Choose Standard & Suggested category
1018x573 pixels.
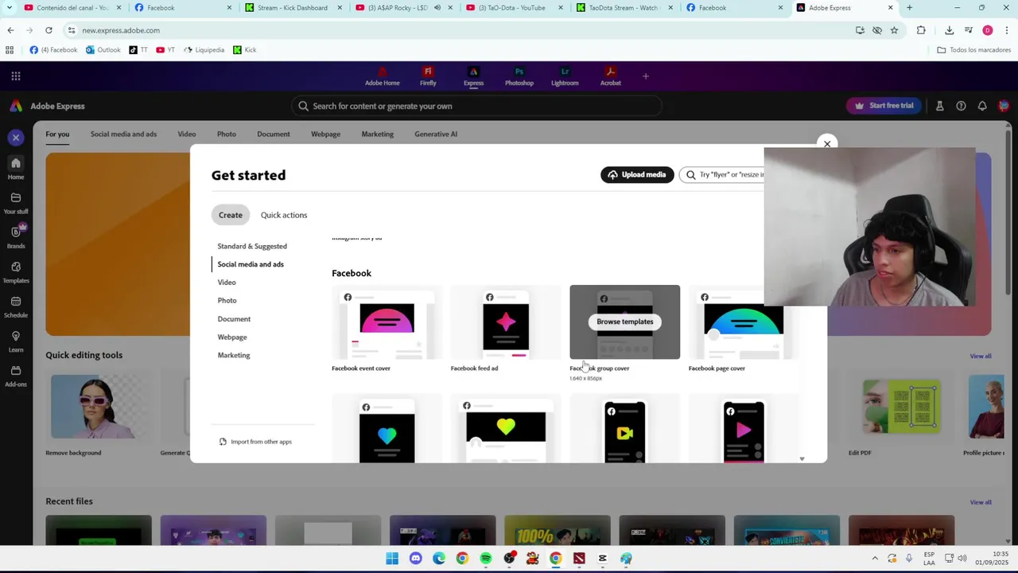tap(252, 246)
